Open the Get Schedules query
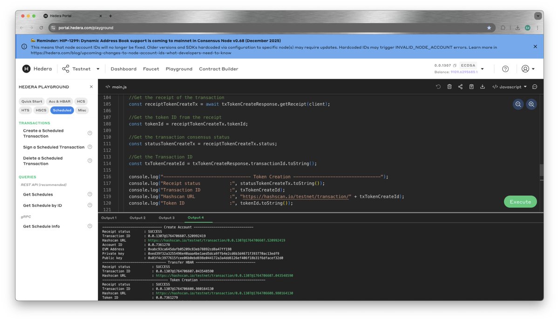The height and width of the screenshot is (321, 559). click(x=38, y=194)
